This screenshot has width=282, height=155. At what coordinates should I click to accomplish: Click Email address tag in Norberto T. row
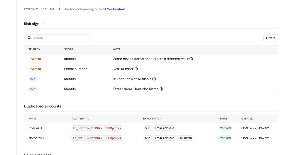164,138
